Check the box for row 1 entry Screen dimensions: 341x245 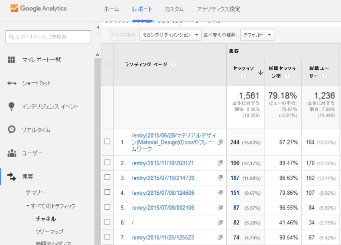107,142
